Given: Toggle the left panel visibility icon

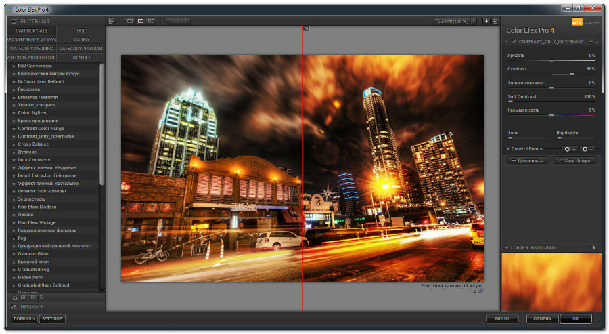Looking at the screenshot, I should pyautogui.click(x=112, y=21).
